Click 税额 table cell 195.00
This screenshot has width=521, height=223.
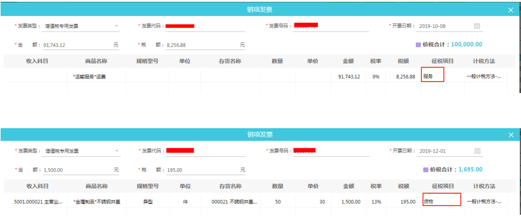[x=403, y=202]
